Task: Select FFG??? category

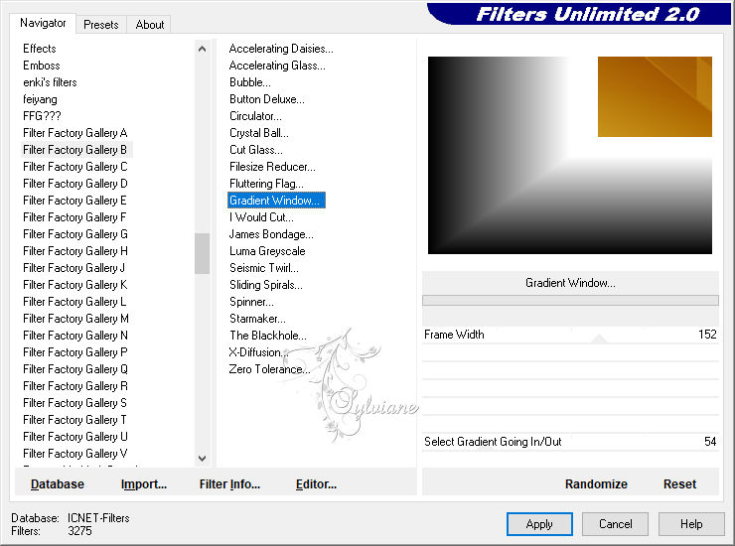Action: [x=42, y=116]
